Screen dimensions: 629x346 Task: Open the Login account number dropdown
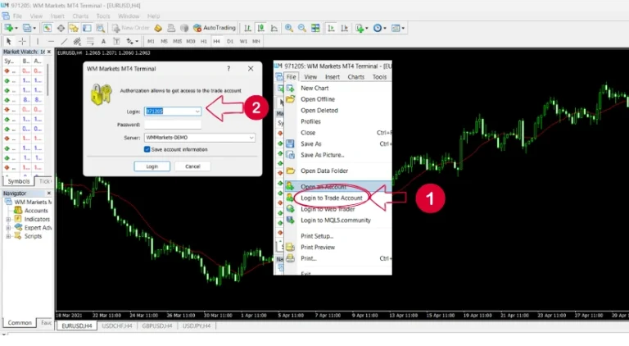[197, 112]
